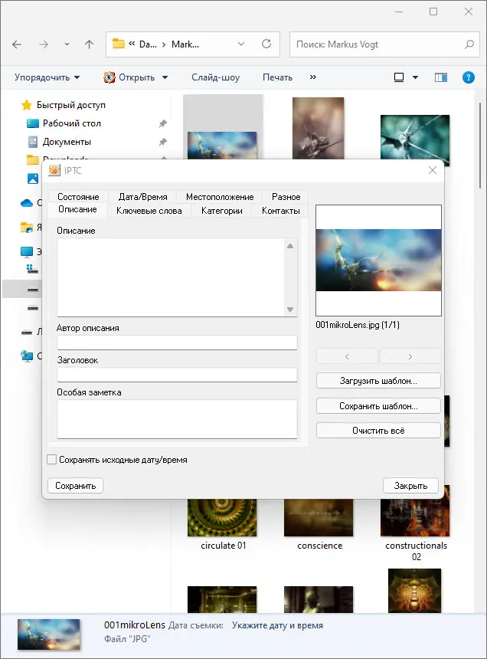Open recent locations dropdown arrow

pyautogui.click(x=67, y=44)
